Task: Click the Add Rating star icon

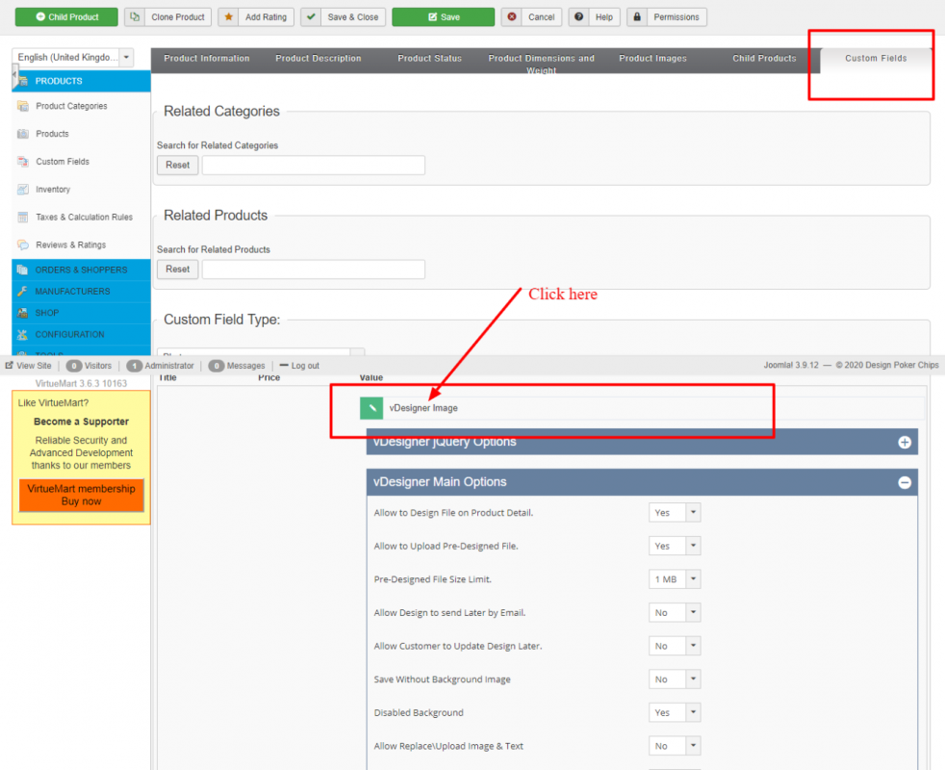Action: (228, 17)
